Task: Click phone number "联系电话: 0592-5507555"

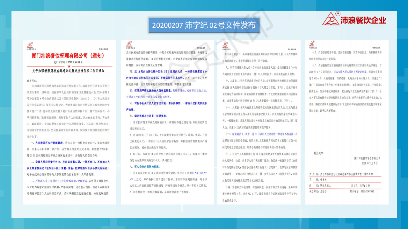Action: click(x=362, y=191)
